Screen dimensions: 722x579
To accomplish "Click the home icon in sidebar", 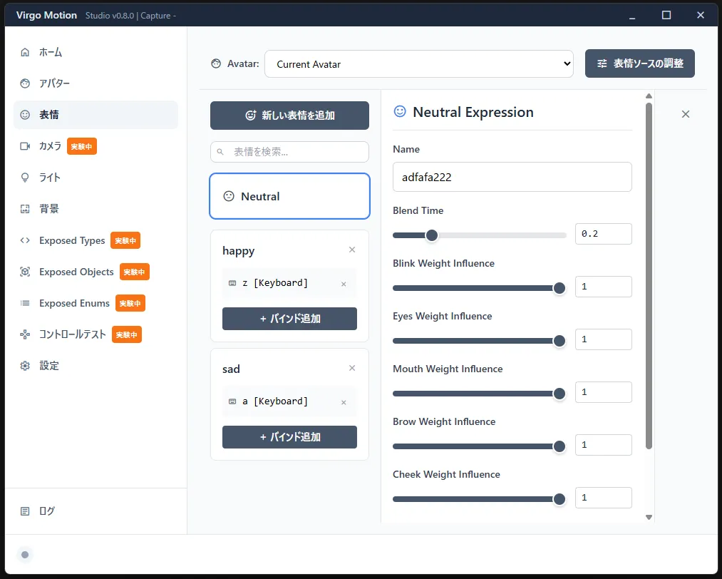I will click(x=26, y=52).
